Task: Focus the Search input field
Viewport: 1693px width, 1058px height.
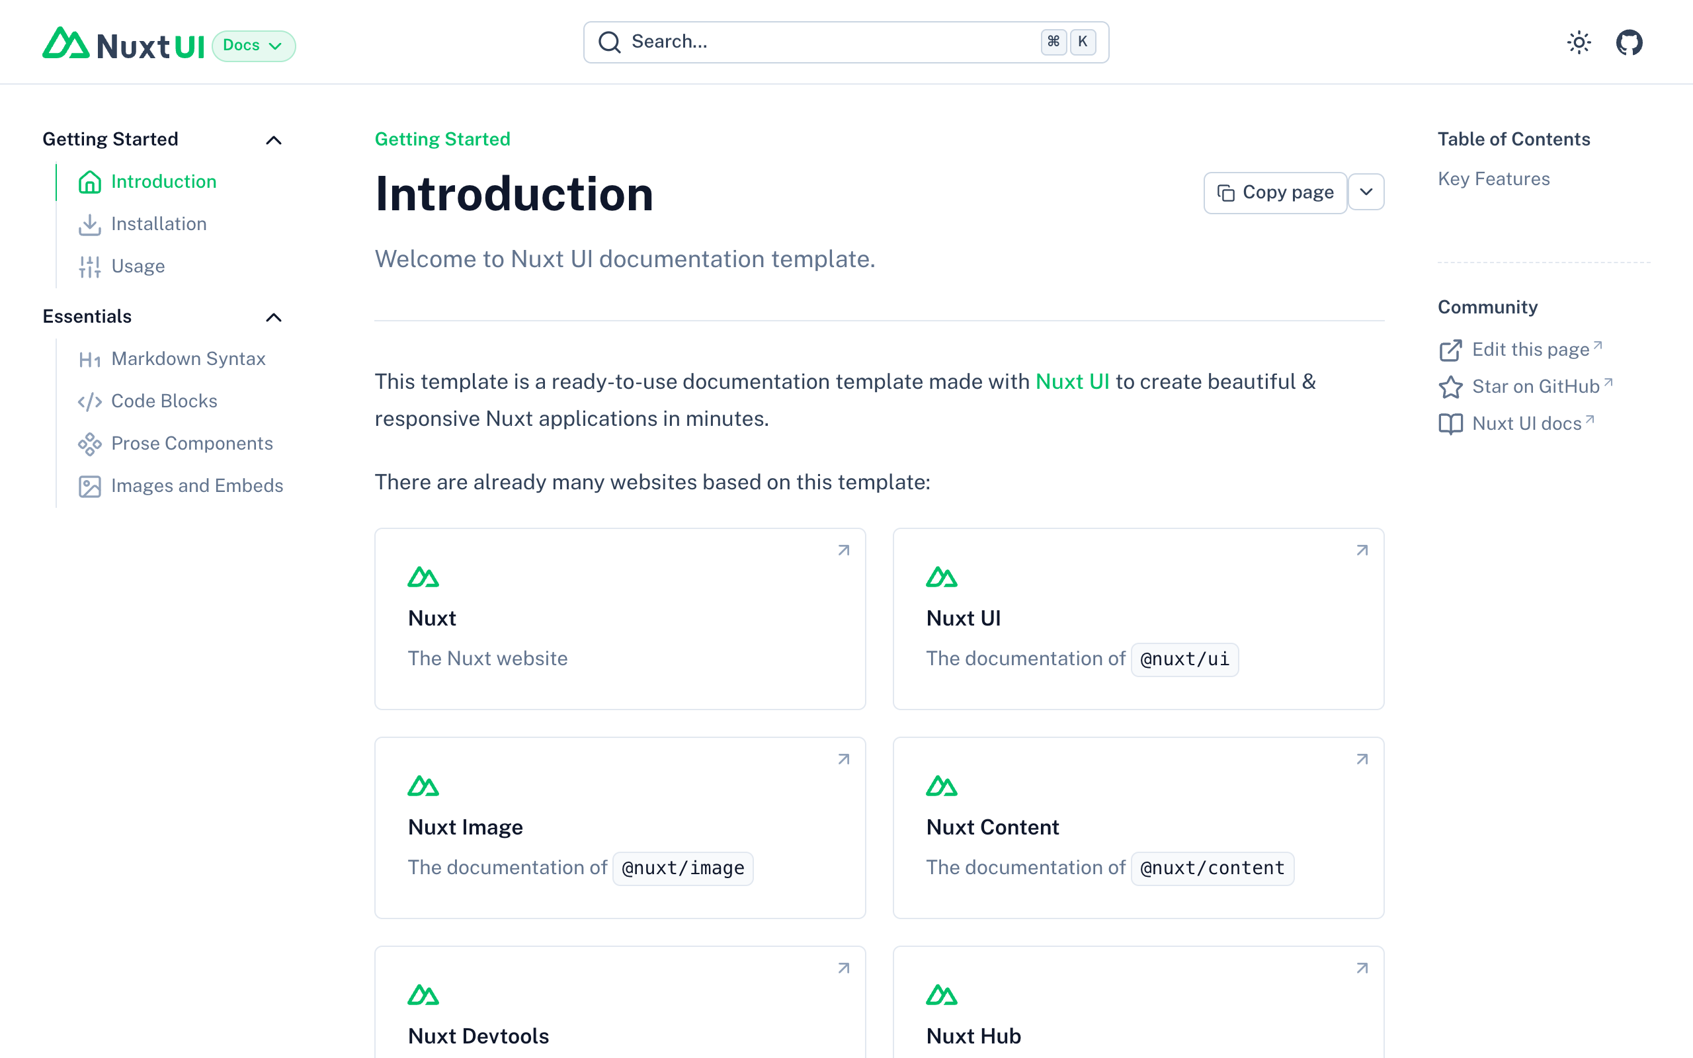Action: click(833, 42)
